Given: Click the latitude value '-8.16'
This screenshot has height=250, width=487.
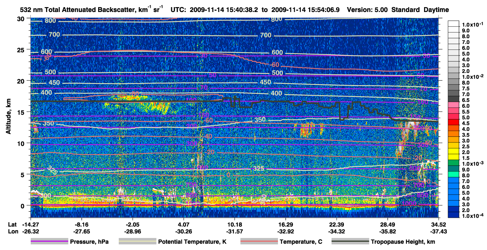Looking at the screenshot, I should point(81,225).
